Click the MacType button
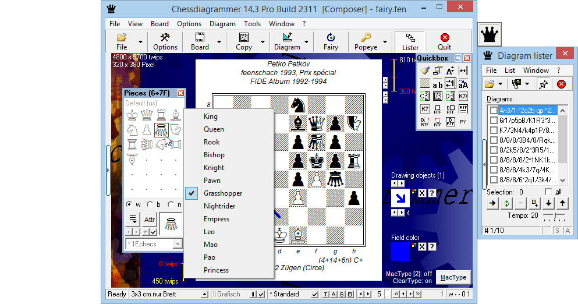The image size is (578, 304). click(452, 277)
